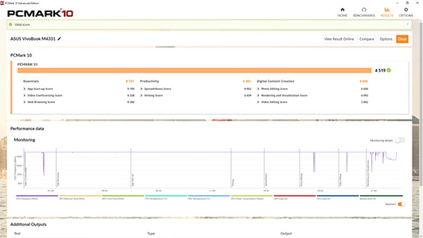Close the PCMark 10 window
423x238 pixels.
pyautogui.click(x=417, y=3)
